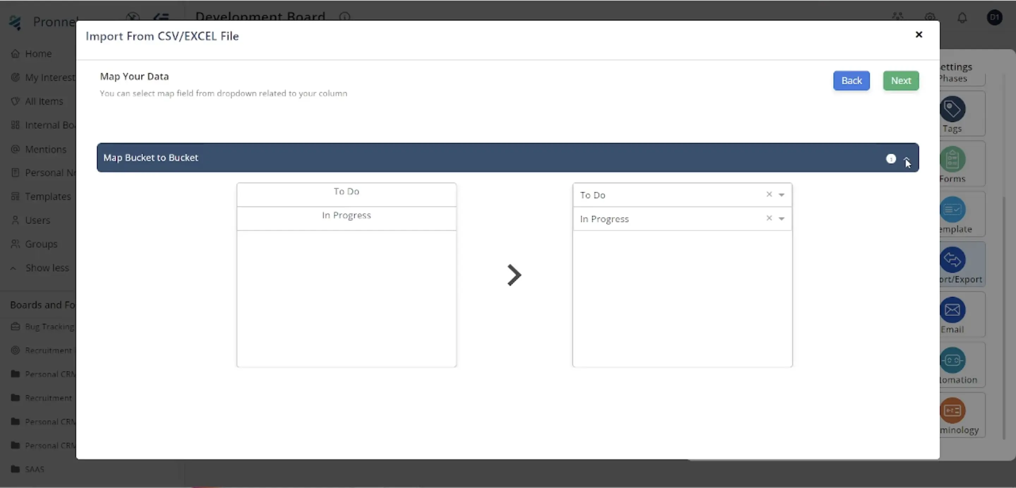The image size is (1016, 488).
Task: Select the To Do source bucket row
Action: 346,194
